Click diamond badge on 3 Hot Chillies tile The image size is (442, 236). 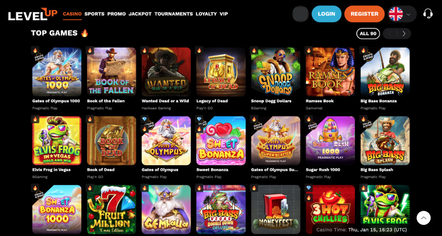tap(309, 188)
